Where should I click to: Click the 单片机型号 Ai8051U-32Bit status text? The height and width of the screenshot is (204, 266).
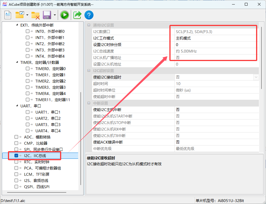coord(220,201)
